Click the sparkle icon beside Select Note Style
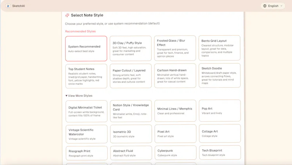The image size is (292, 165). coord(67,15)
